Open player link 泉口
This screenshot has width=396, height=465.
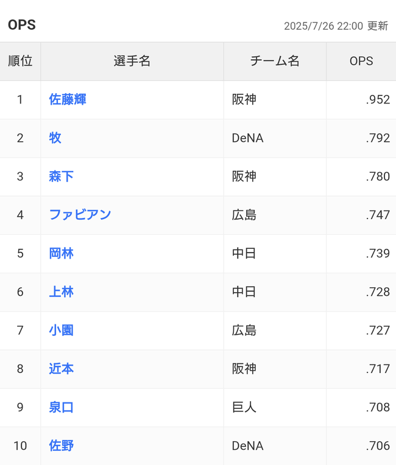tap(61, 407)
